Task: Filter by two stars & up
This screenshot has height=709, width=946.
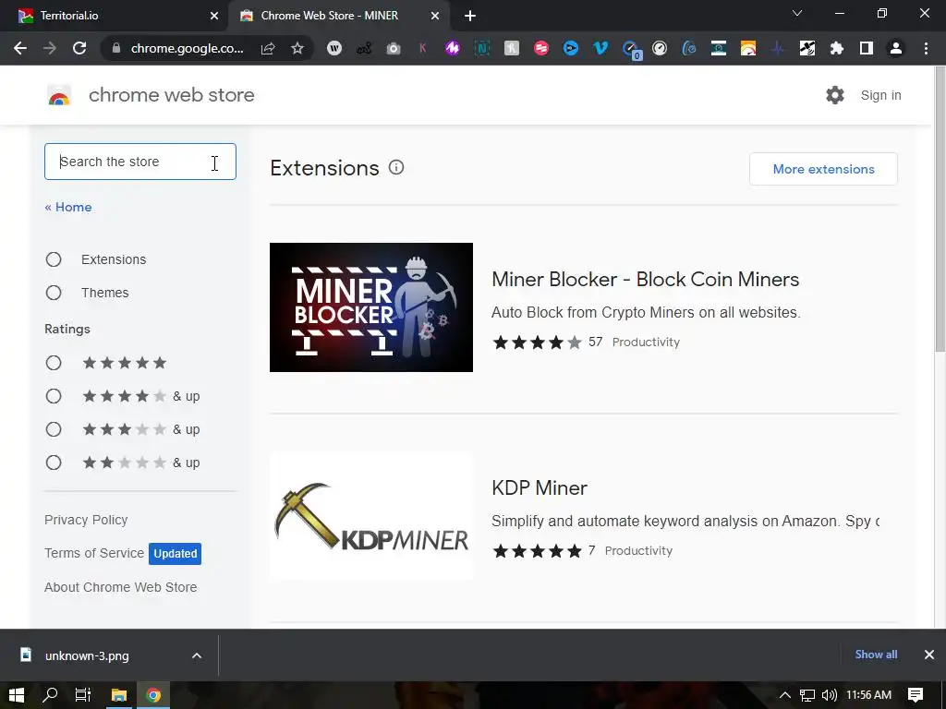Action: point(54,463)
